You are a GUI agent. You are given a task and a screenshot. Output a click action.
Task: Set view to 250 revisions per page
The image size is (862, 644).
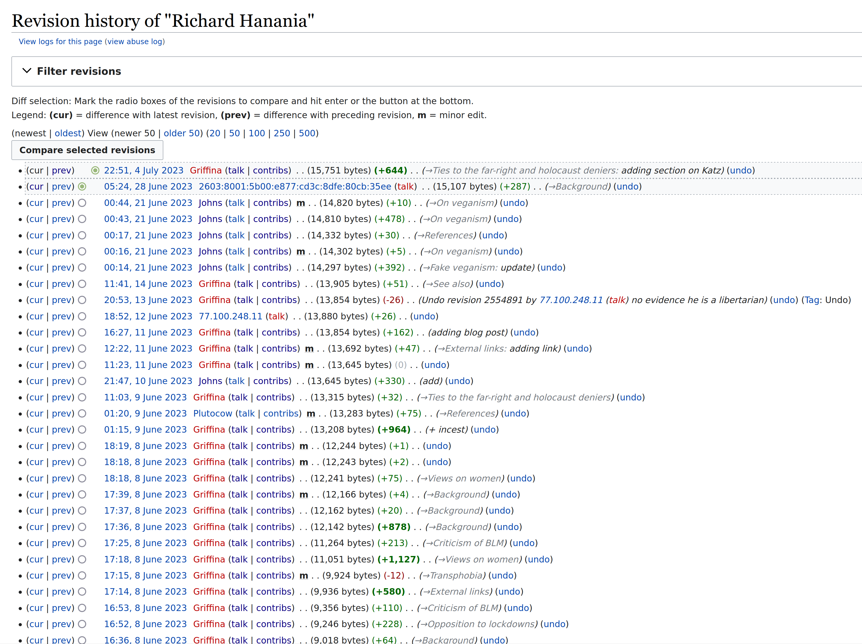coord(282,133)
